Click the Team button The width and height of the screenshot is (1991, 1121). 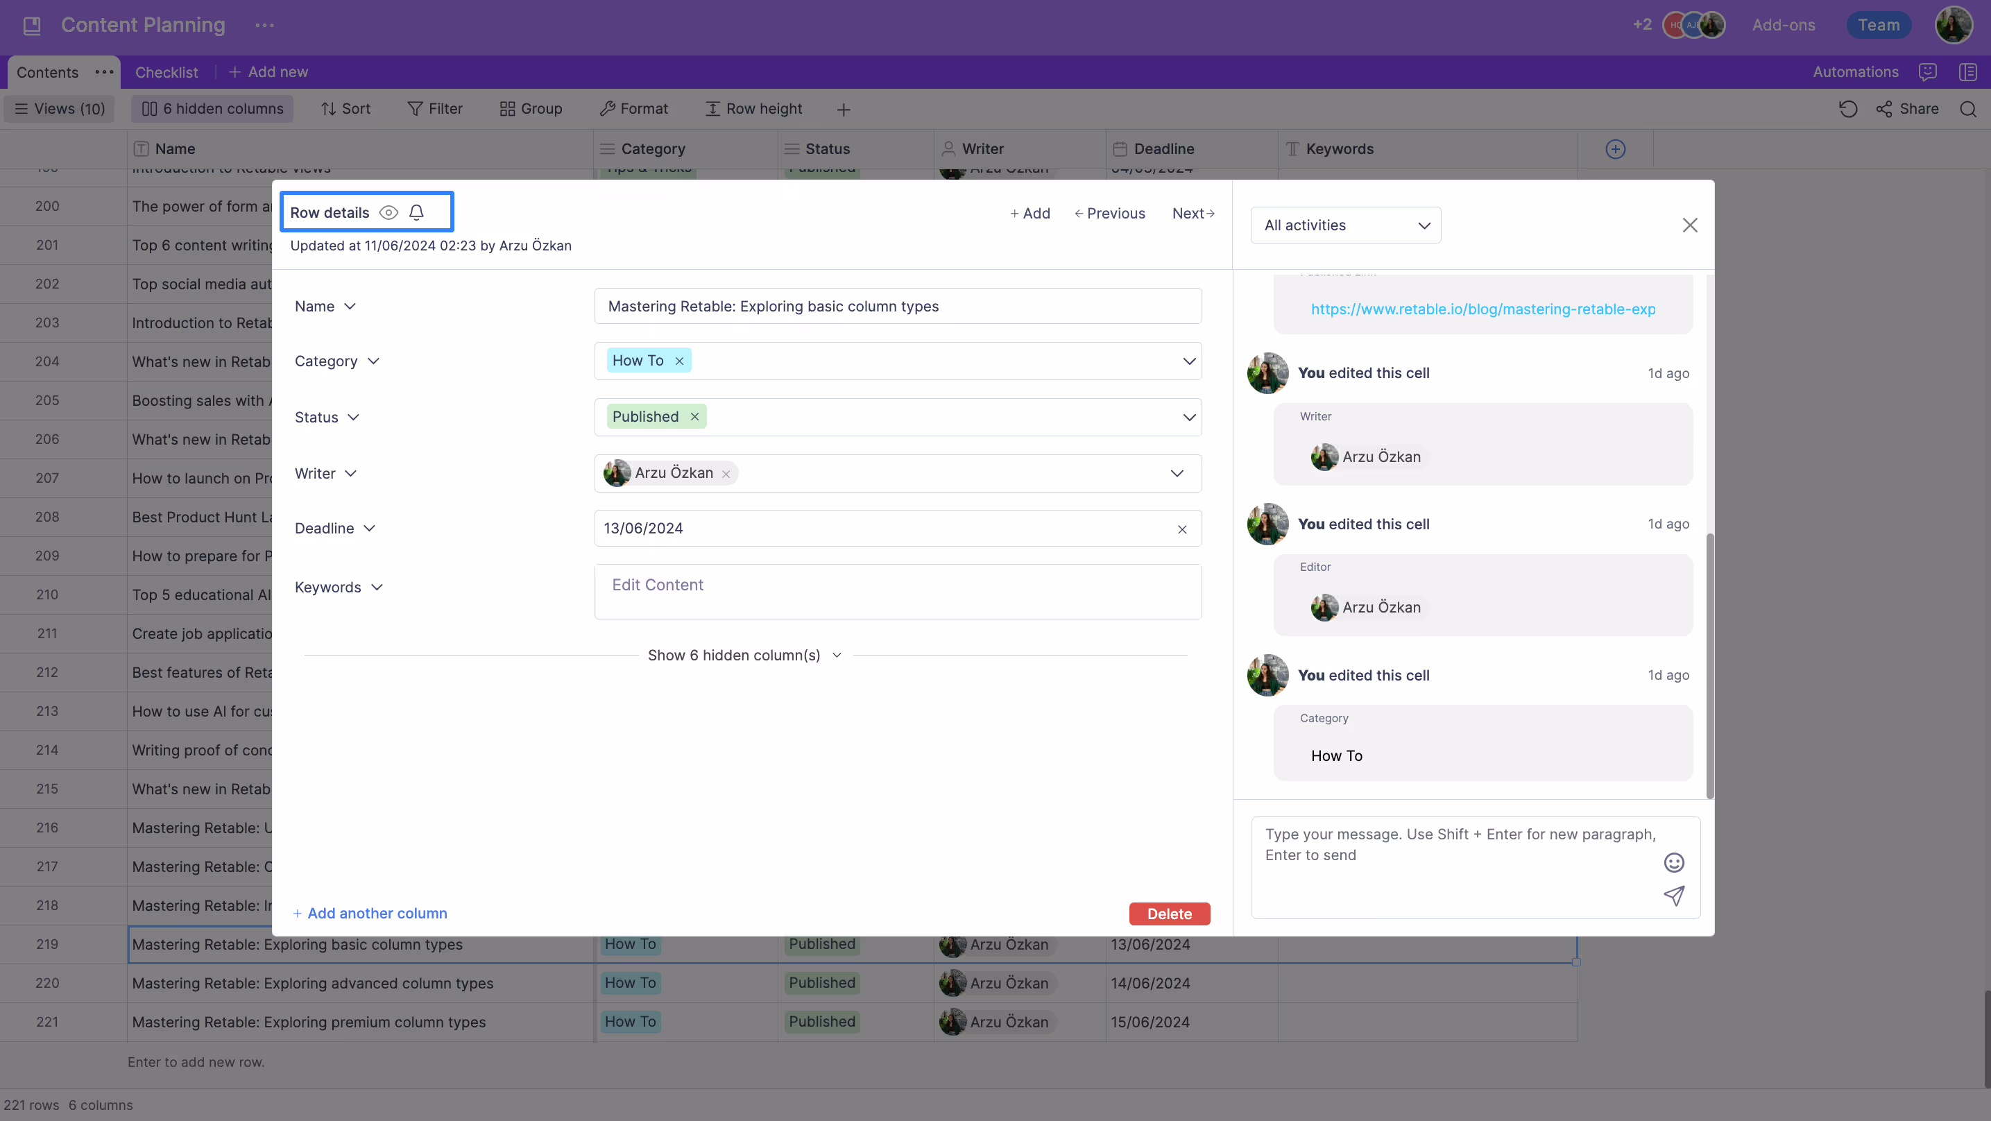tap(1878, 25)
